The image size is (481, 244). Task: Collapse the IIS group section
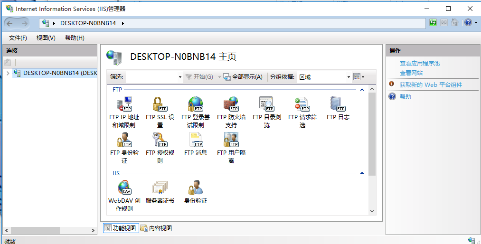[362, 173]
